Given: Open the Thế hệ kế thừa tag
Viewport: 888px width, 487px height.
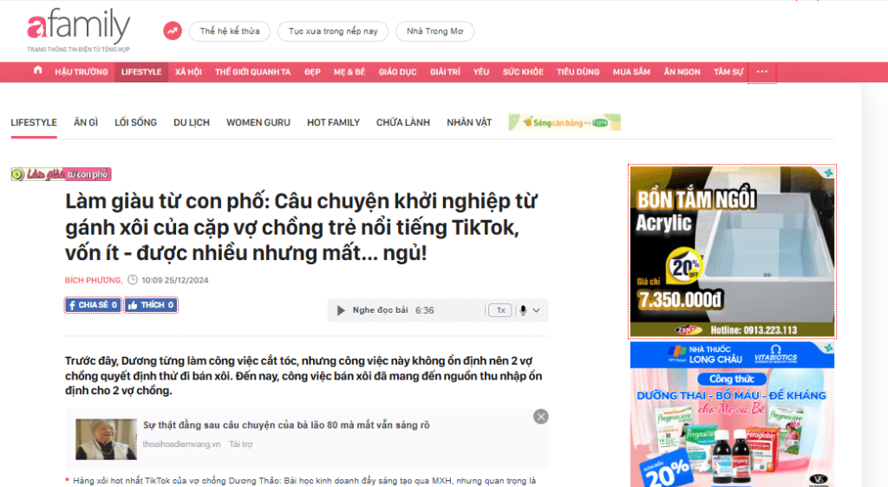Looking at the screenshot, I should pos(229,31).
